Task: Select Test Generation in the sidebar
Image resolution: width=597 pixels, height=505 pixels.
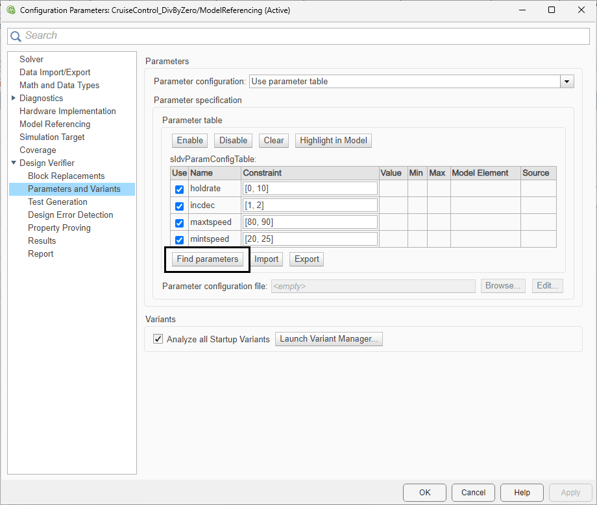Action: (58, 202)
